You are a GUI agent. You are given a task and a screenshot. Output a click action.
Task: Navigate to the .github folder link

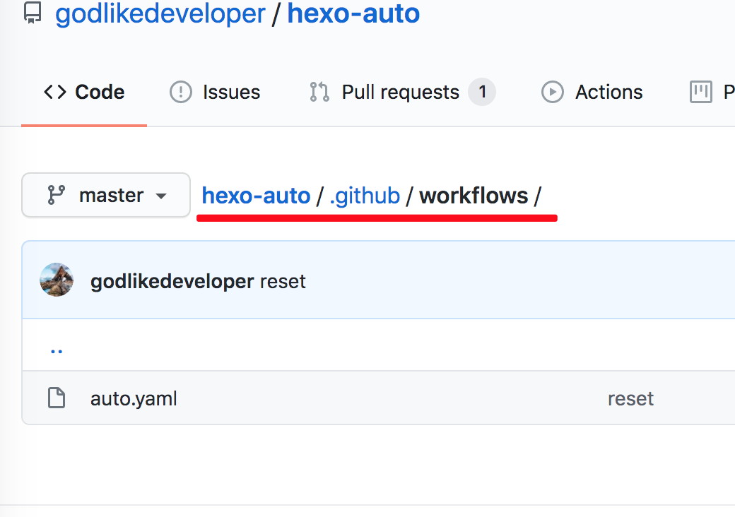[x=365, y=195]
